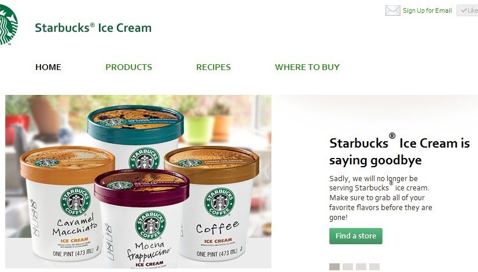Click the Starbucks siren logo
Screen dimensions: 478x272
[x=8, y=24]
